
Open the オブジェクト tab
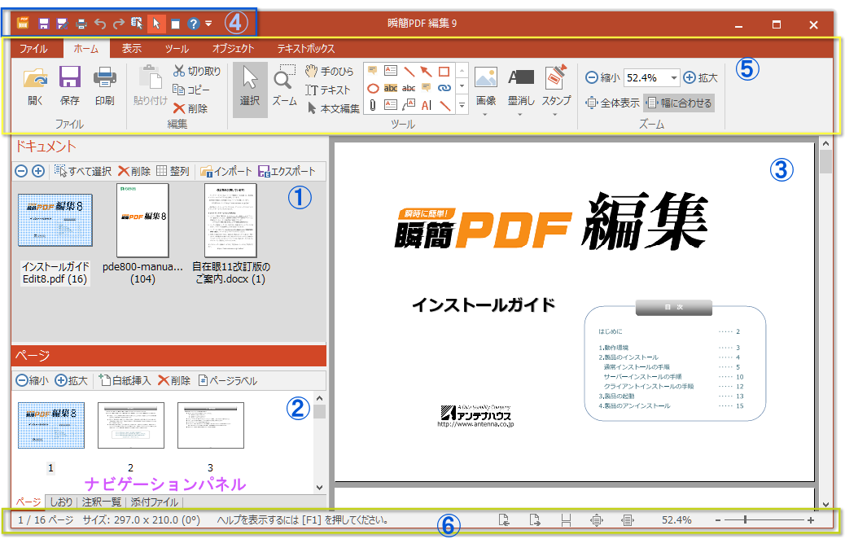click(x=233, y=49)
